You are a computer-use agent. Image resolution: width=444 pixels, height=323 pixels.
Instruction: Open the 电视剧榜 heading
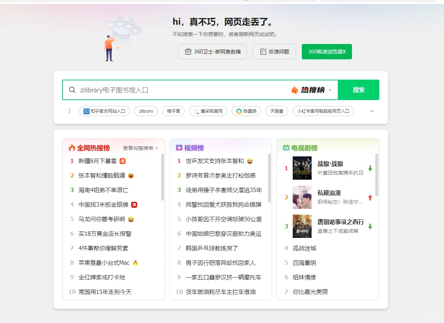pyautogui.click(x=304, y=148)
